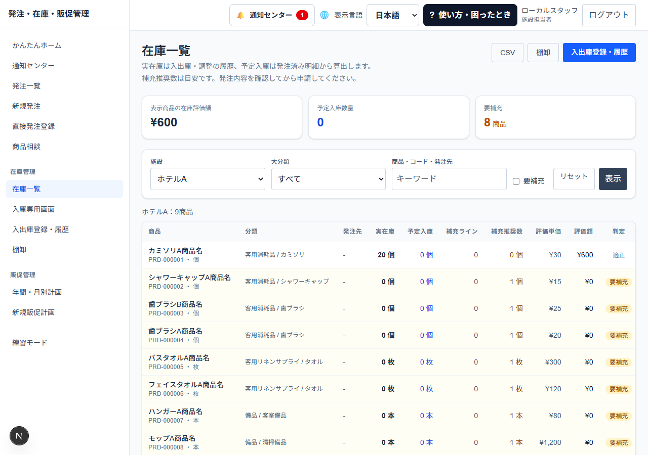The width and height of the screenshot is (648, 455).
Task: Expand the 施設 ホテルA dropdown
Action: coord(208,179)
